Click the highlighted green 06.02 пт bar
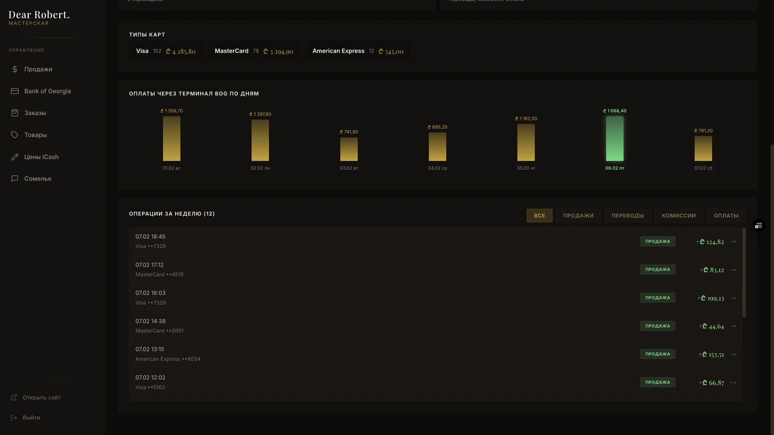Screen dimensions: 774x435 [614, 139]
